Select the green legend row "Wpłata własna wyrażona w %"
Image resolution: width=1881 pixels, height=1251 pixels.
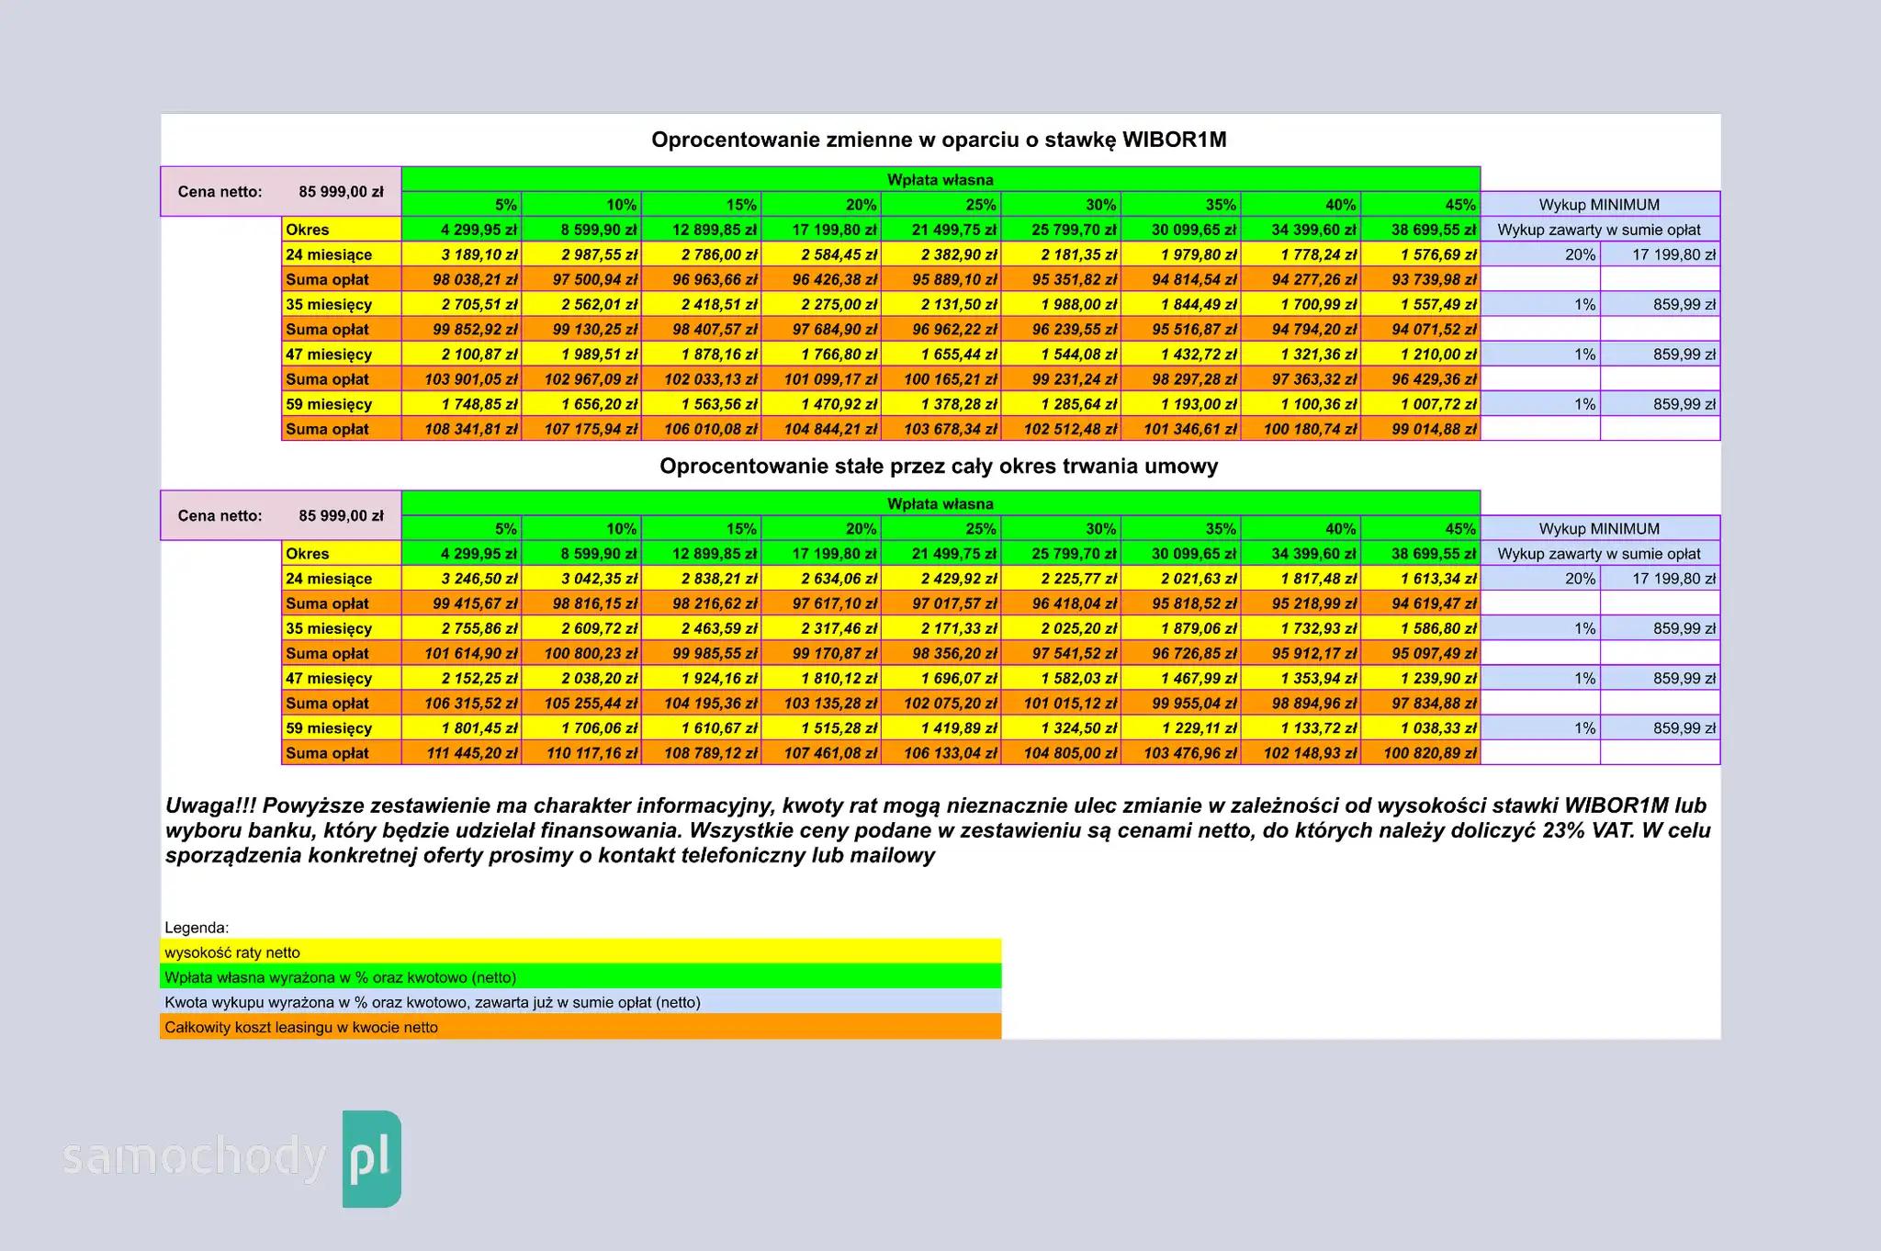click(580, 977)
